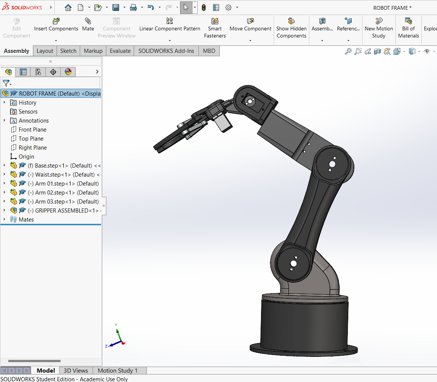Screen dimensions: 437x382
Task: Open the DisplayManager appearance sphere tab
Action: tap(68, 72)
